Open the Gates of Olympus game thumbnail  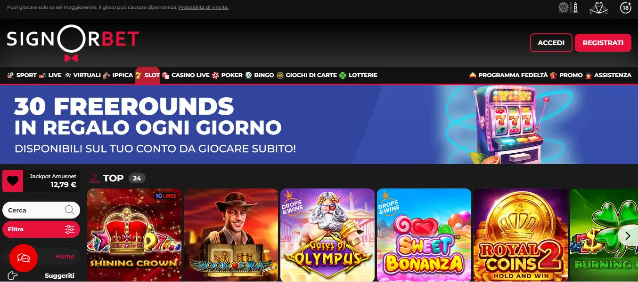click(327, 235)
